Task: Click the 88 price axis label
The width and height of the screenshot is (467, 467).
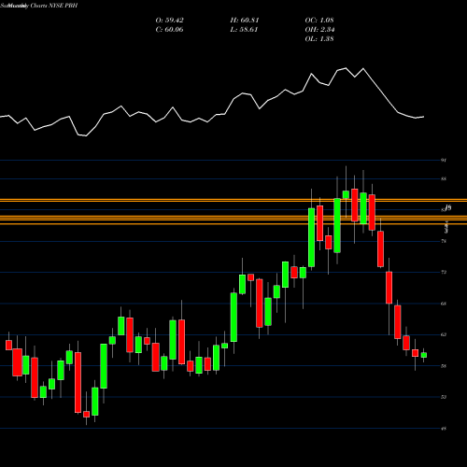Action: 444,178
